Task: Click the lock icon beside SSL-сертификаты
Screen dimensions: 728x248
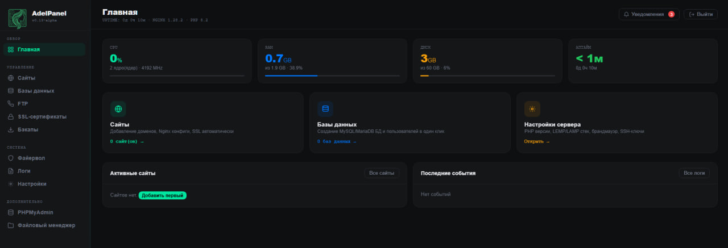Action: coord(11,117)
